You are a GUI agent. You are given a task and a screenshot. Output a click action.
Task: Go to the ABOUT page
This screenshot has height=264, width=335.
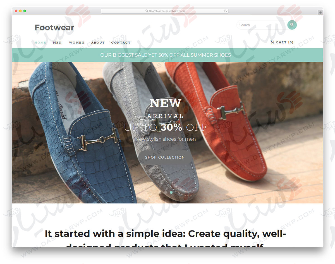(98, 42)
